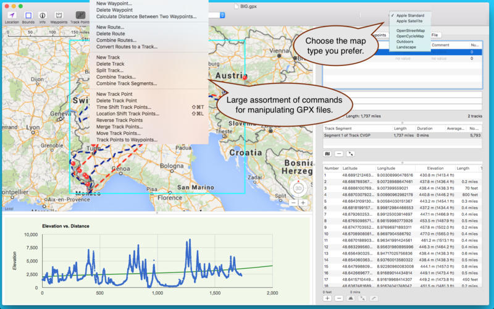Open the toolbar popup dropdown selector
Image resolution: width=494 pixels, height=309 pixels.
pos(221,15)
